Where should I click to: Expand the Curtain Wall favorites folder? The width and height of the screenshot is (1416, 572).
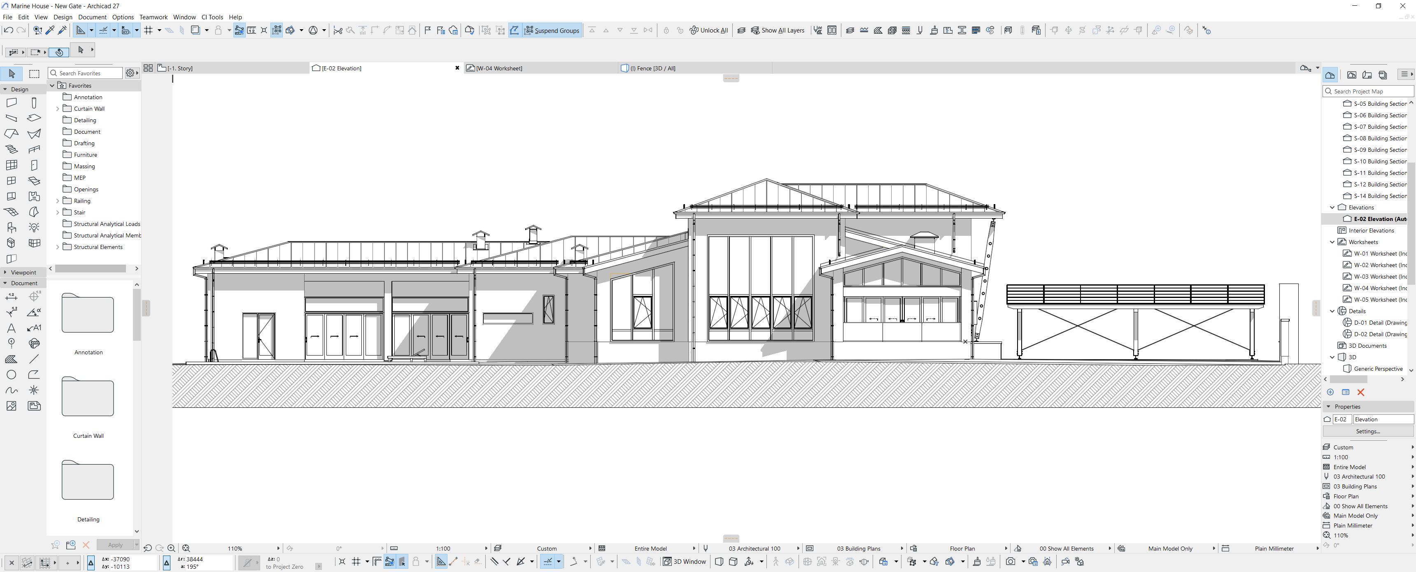point(57,108)
